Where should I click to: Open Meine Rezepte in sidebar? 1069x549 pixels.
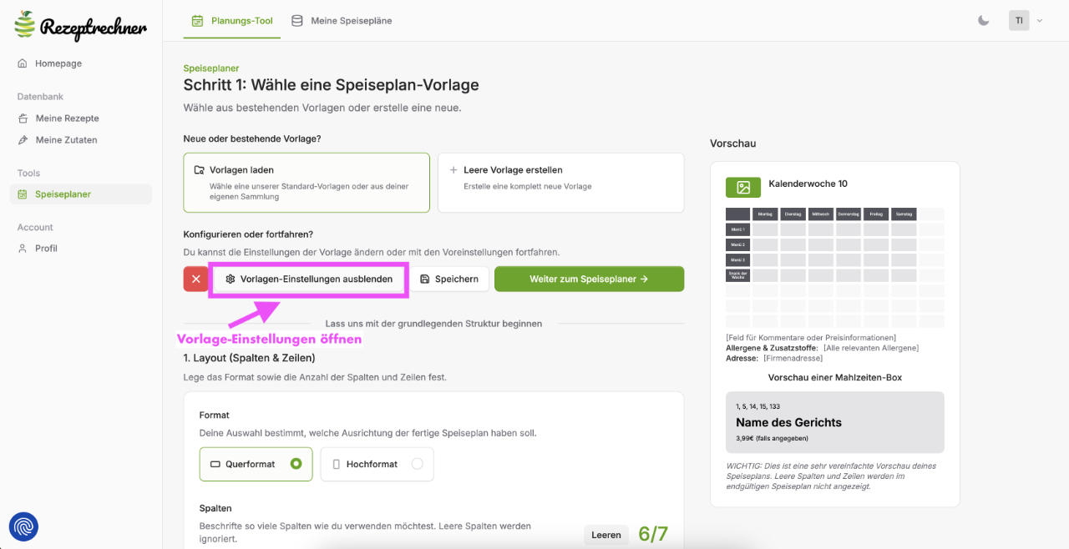pyautogui.click(x=67, y=118)
